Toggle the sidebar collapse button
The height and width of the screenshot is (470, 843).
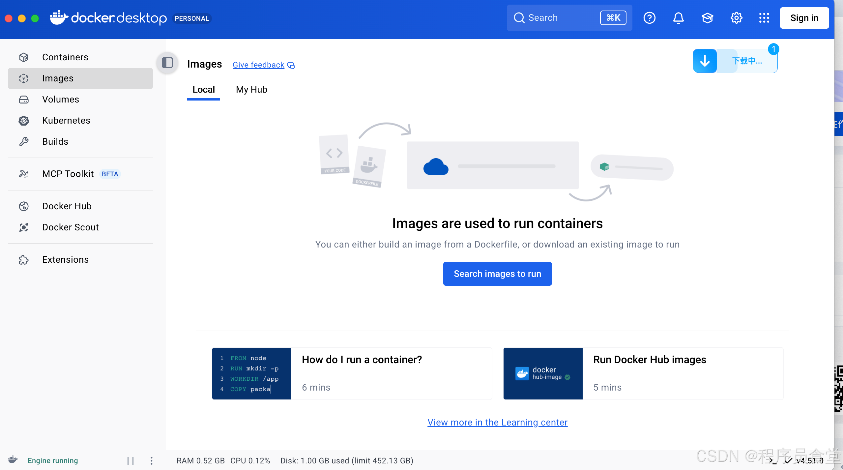tap(167, 63)
